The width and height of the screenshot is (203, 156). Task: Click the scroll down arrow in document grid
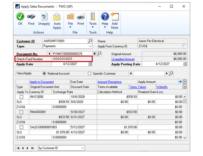pyautogui.click(x=185, y=138)
